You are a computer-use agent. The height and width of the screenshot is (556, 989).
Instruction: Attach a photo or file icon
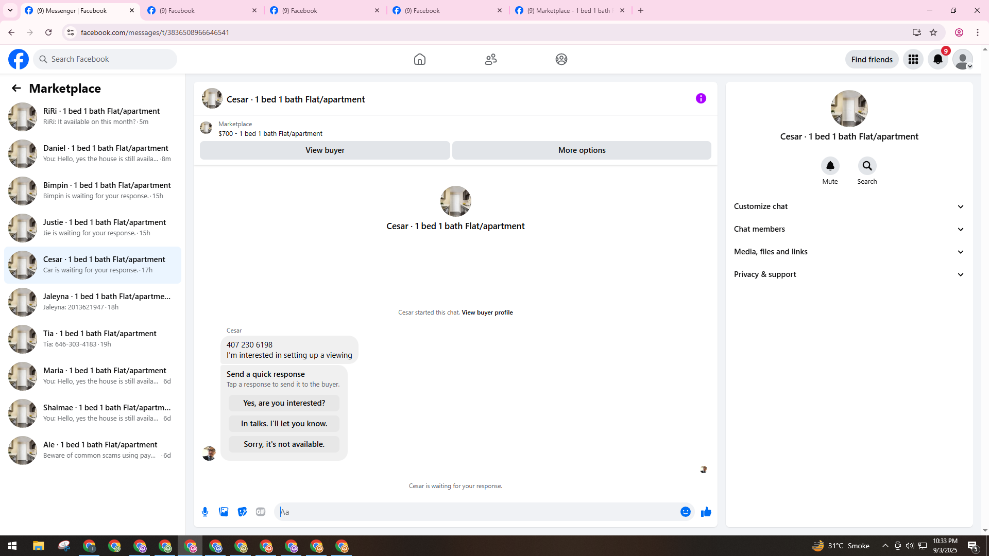224,512
